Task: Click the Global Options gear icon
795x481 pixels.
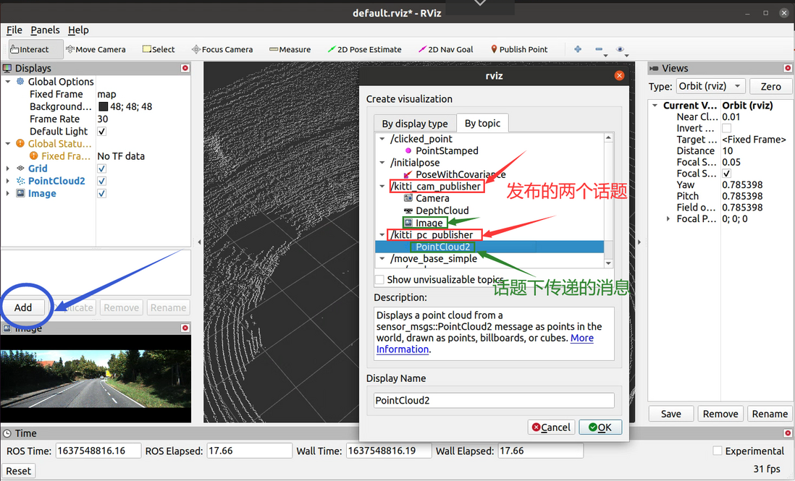Action: [20, 81]
